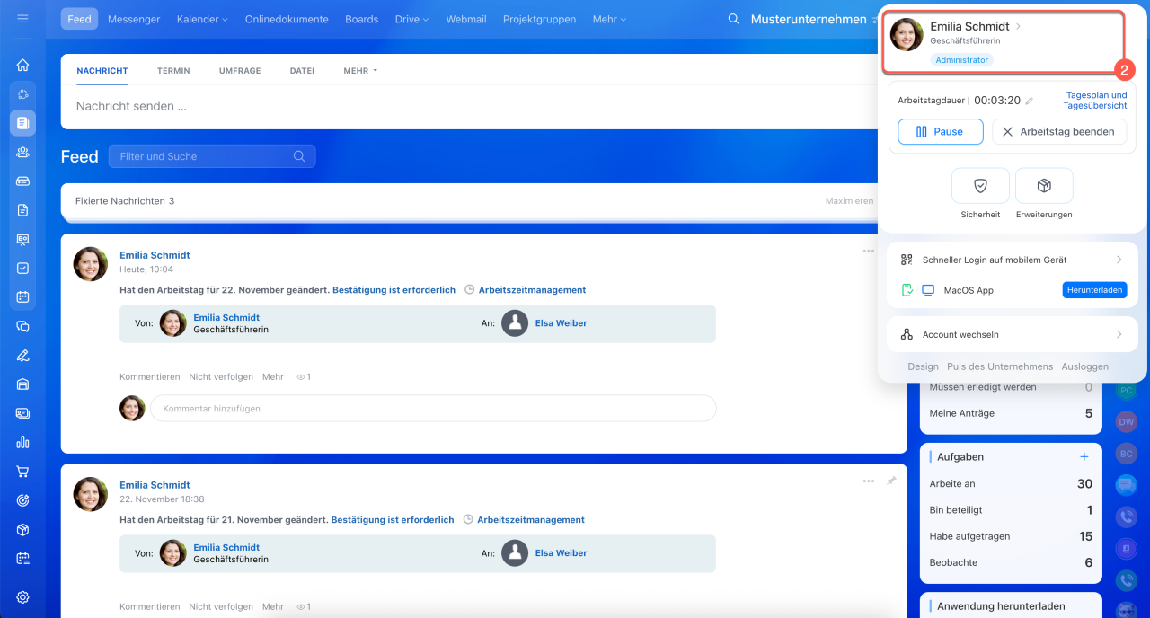Screen dimensions: 1150x618
Task: Expand the Kalender dropdown in the top menu
Action: click(202, 19)
